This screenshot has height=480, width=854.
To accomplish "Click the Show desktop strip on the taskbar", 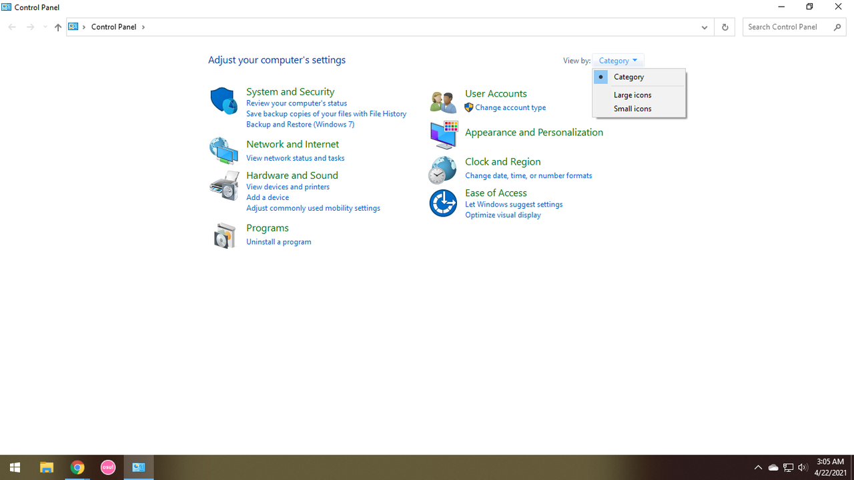I will click(x=852, y=467).
